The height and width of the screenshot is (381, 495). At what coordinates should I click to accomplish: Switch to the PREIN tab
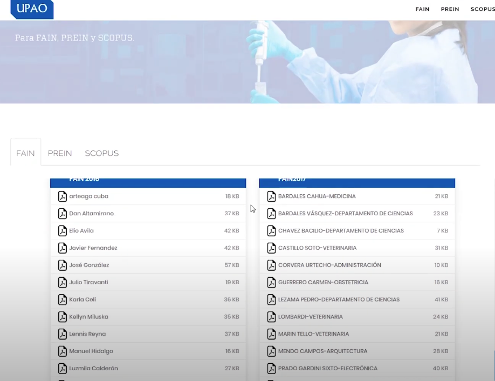[x=60, y=153]
